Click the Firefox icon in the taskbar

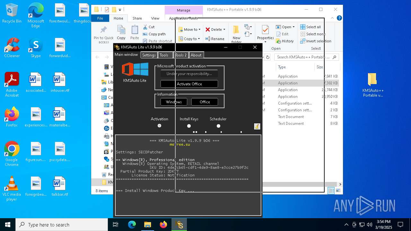pos(163,225)
